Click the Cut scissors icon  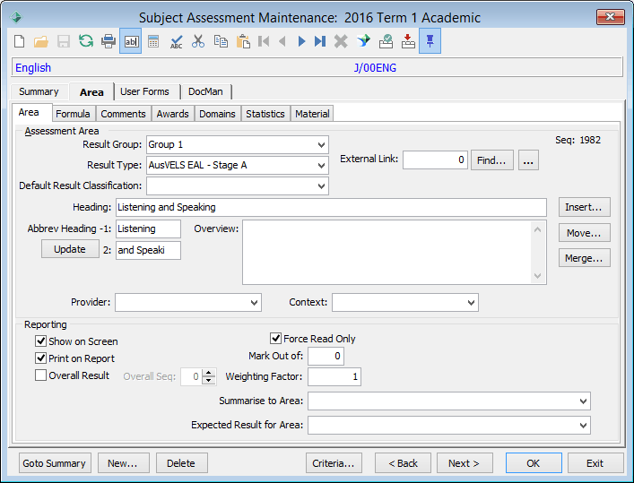198,41
